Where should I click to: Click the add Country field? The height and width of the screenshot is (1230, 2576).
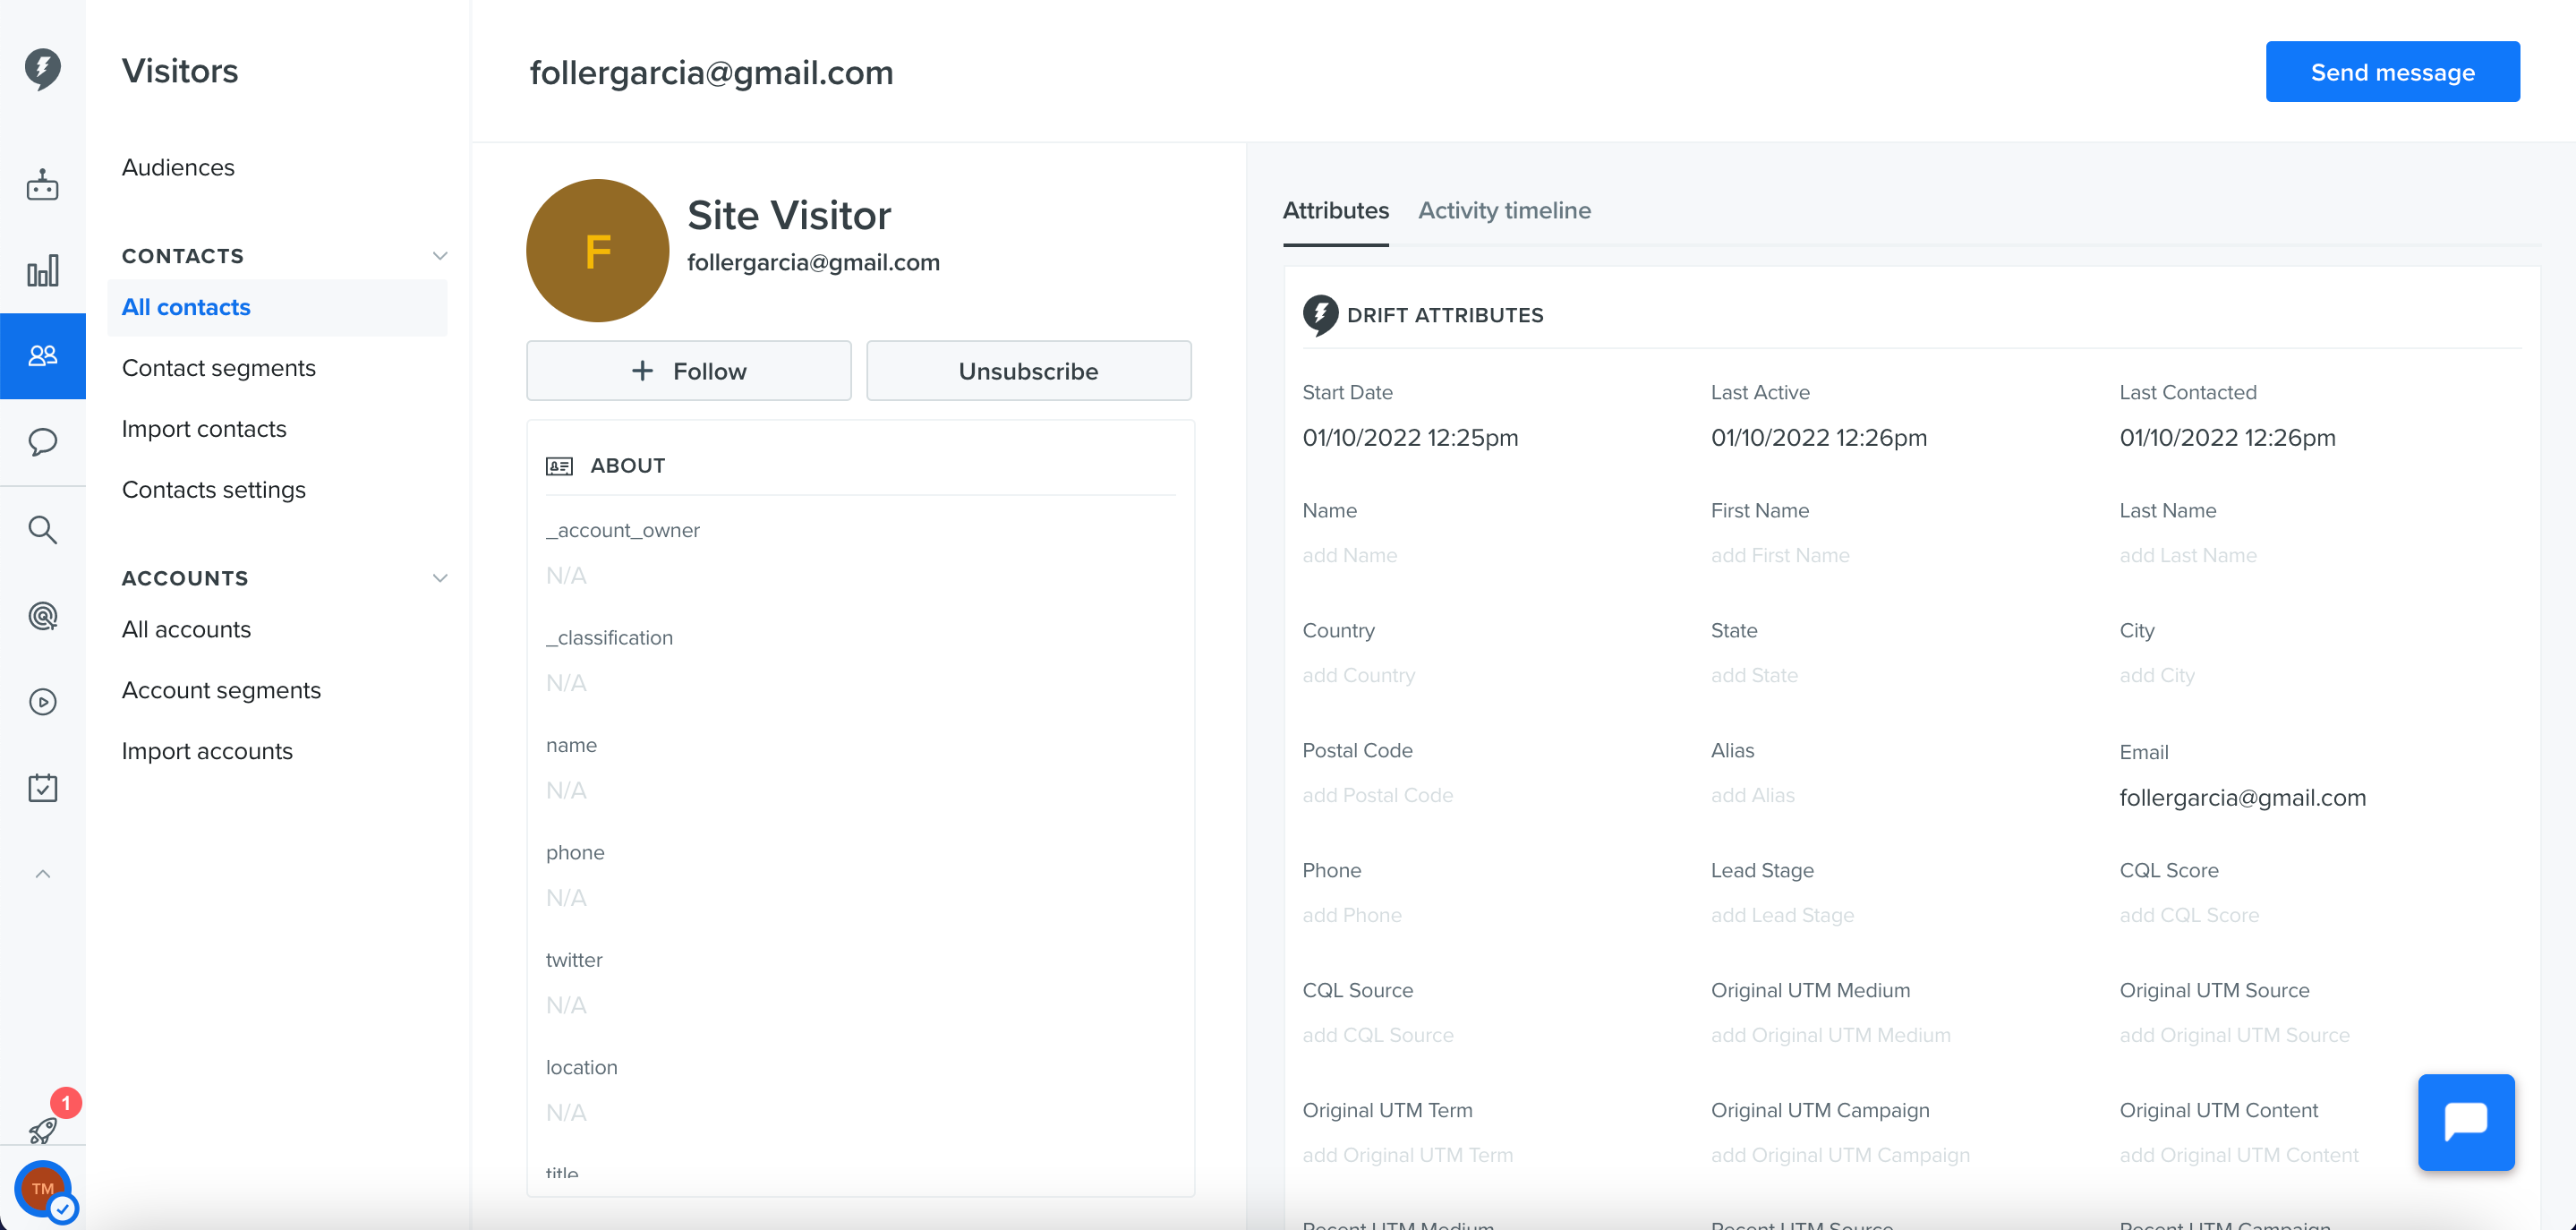(x=1358, y=675)
